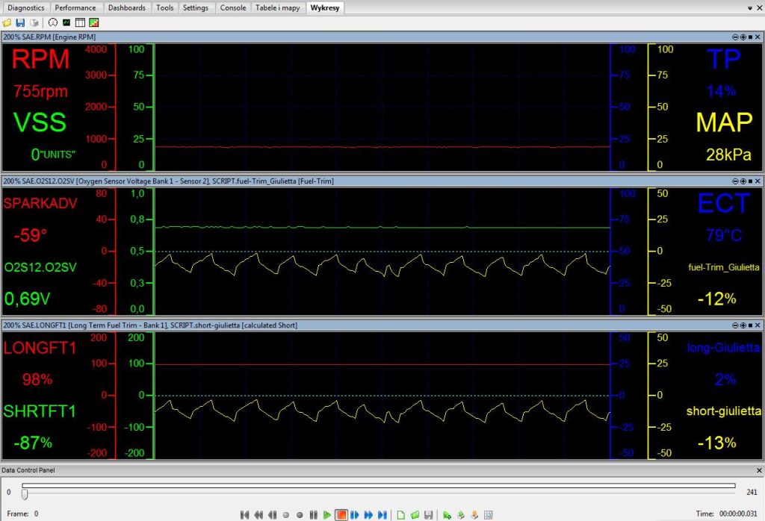Click the open folder icon in top toolbar
765x521 pixels.
(7, 22)
